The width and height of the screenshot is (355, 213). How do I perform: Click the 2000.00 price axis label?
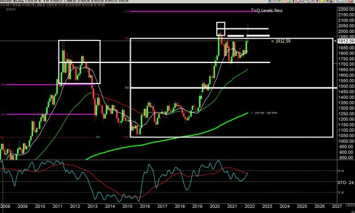coord(346,31)
